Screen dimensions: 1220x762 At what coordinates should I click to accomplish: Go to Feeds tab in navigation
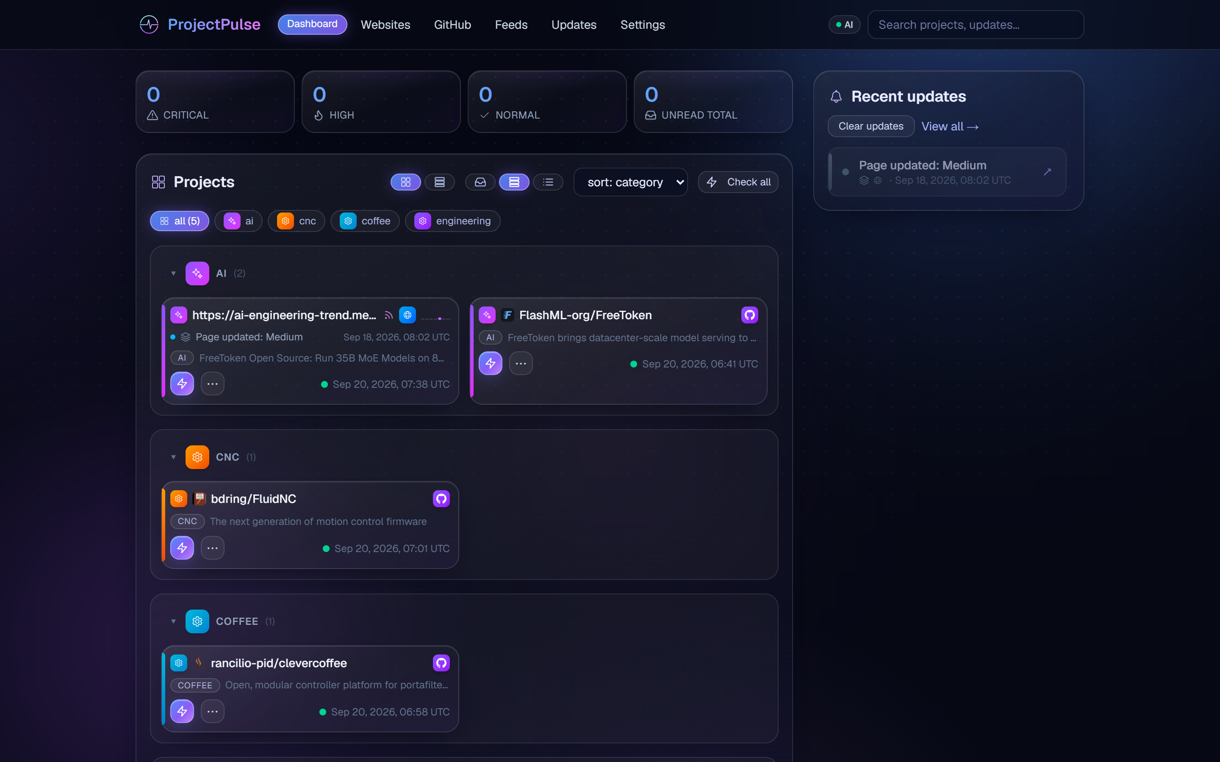511,25
